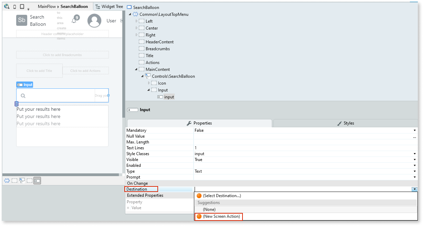Select the SearchBalloon widget icon in bottom breadcrumb
Viewport: 423px width, 226px height.
tap(22, 181)
